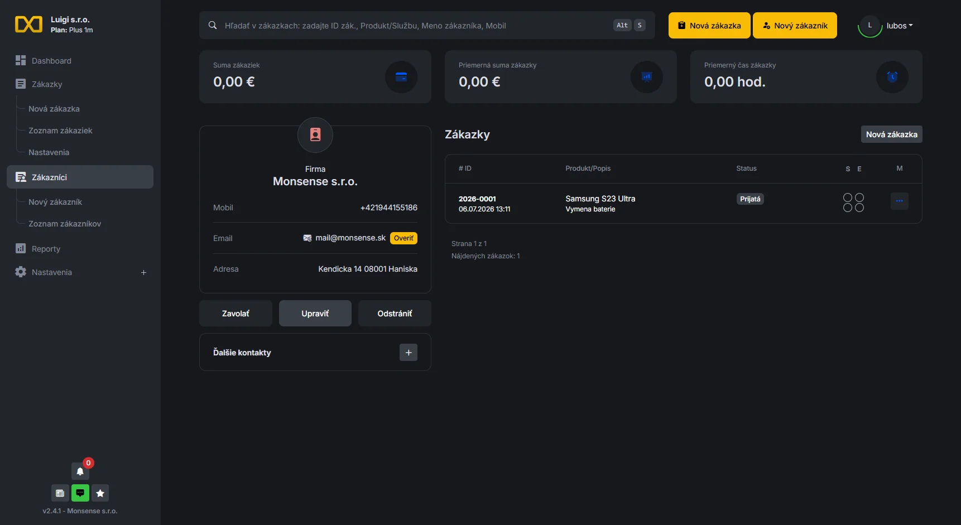
Task: Toggle the top-left status circle for order 2026-0001
Action: [x=848, y=198]
